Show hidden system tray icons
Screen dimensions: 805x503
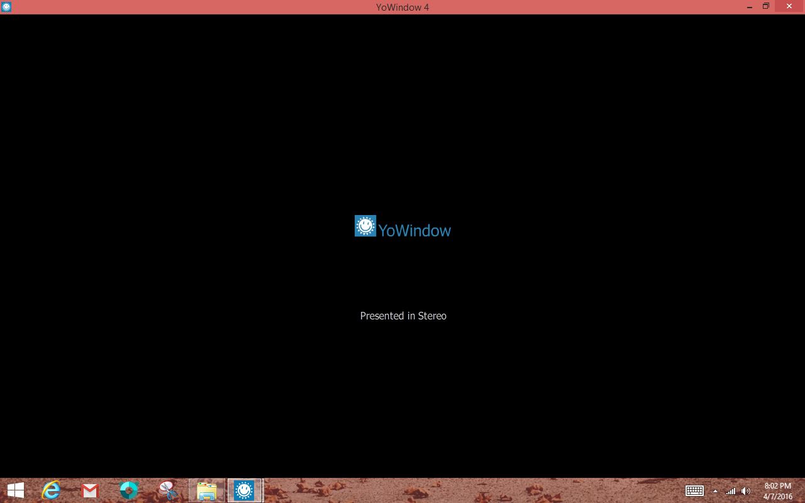pyautogui.click(x=715, y=491)
